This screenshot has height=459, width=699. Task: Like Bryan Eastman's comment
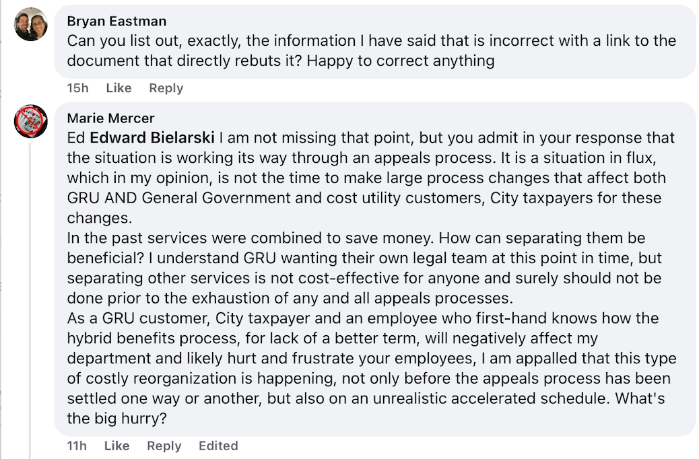[x=119, y=87]
